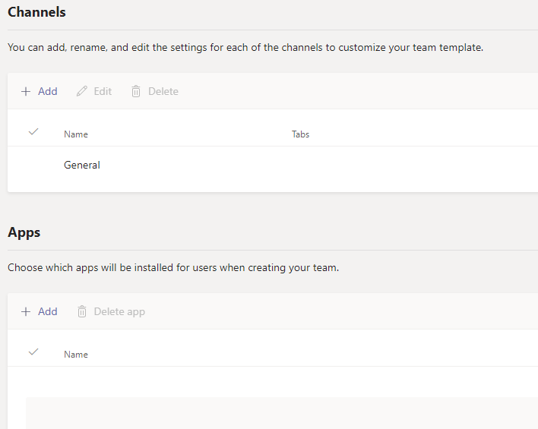Sort by Name column in Apps table
Image resolution: width=538 pixels, height=429 pixels.
(76, 355)
